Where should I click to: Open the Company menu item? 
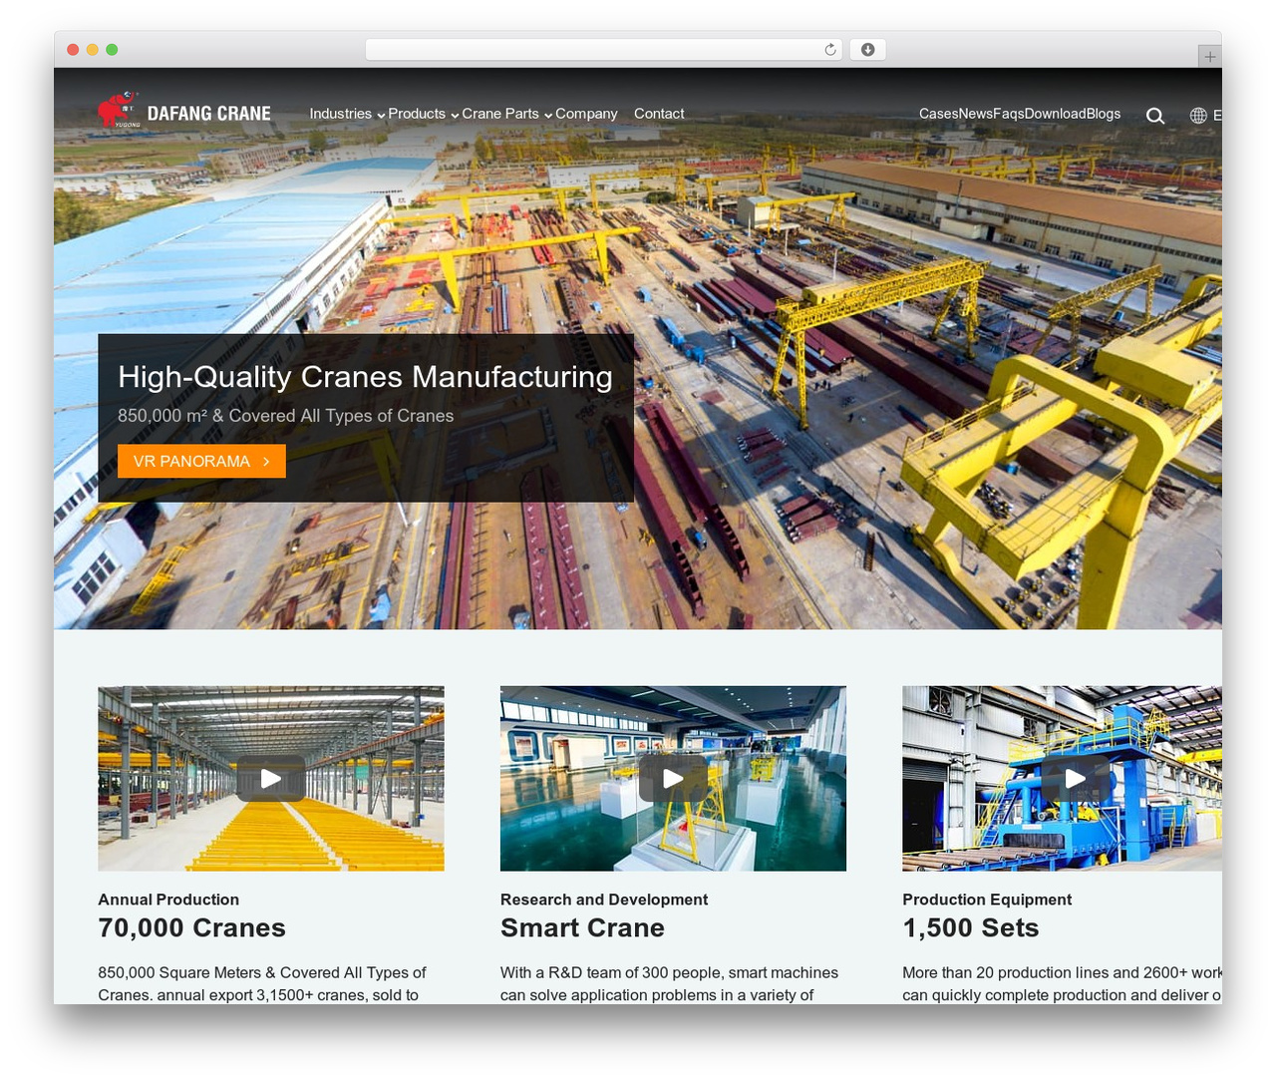[586, 114]
